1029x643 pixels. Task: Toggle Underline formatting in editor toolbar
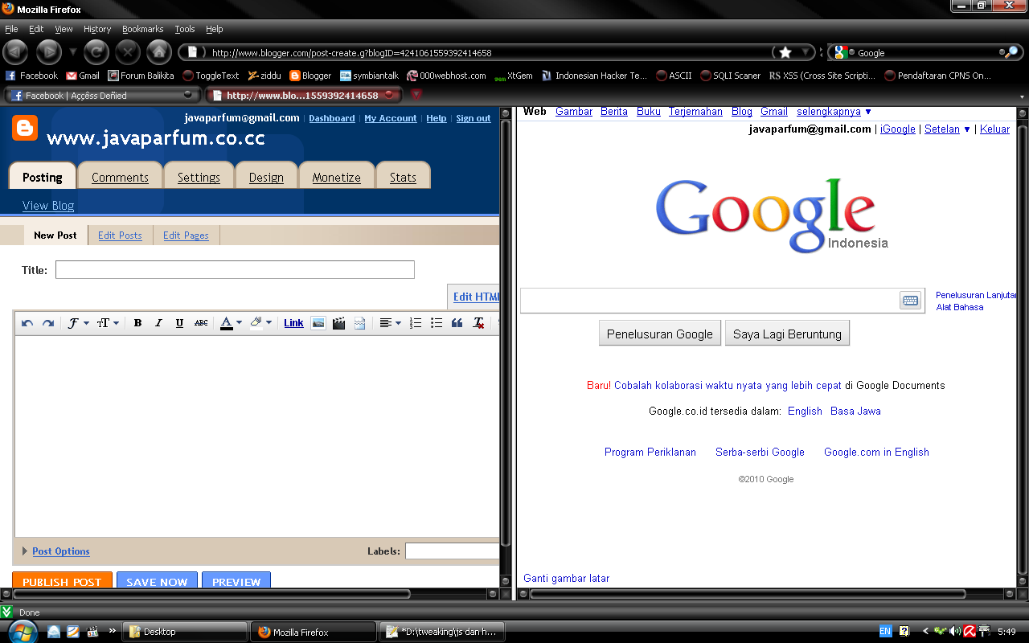179,323
